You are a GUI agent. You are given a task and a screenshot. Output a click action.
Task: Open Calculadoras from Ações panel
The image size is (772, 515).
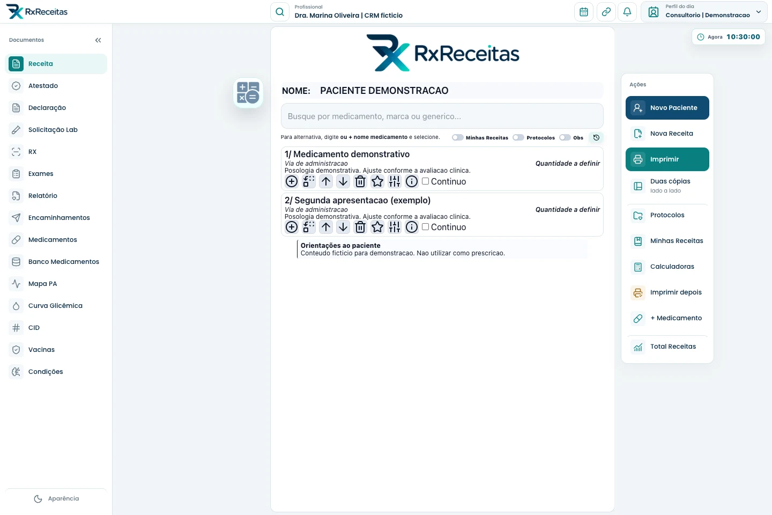point(667,267)
